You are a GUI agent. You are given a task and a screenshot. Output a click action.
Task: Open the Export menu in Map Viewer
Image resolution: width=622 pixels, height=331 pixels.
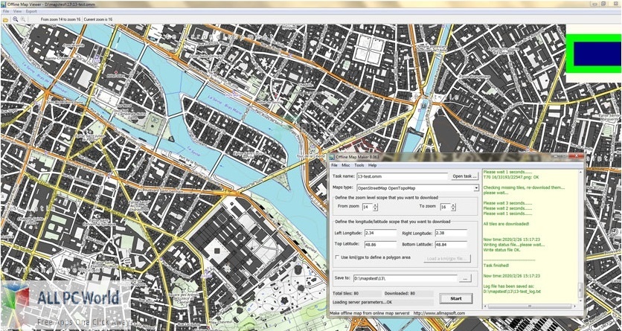[x=31, y=11]
